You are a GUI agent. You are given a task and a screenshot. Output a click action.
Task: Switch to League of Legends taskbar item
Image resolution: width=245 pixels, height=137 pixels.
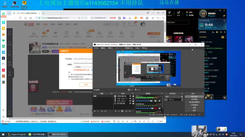17,135
